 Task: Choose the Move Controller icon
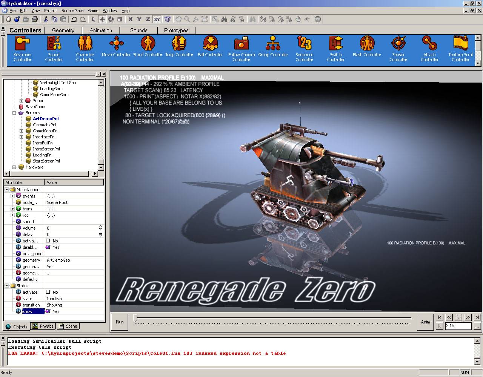coord(116,44)
